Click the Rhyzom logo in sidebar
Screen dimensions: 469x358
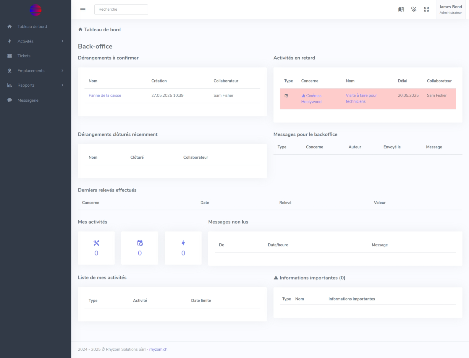tap(35, 10)
